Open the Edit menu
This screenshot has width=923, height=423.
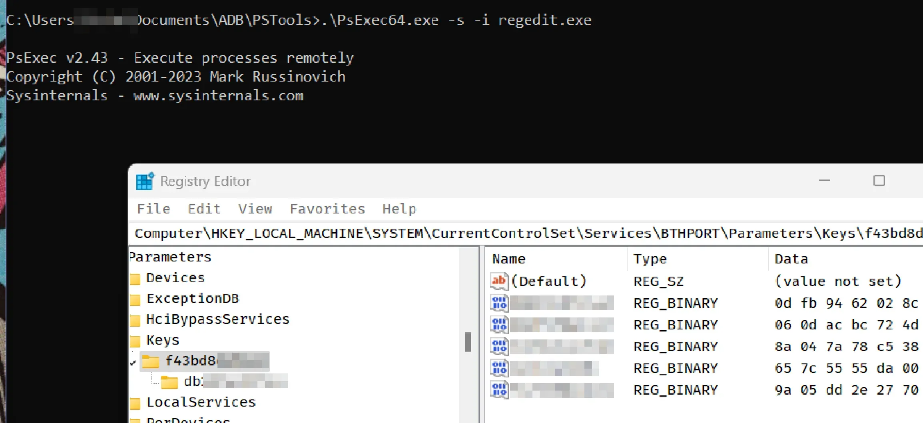point(204,208)
